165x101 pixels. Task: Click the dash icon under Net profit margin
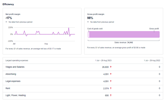(6, 22)
